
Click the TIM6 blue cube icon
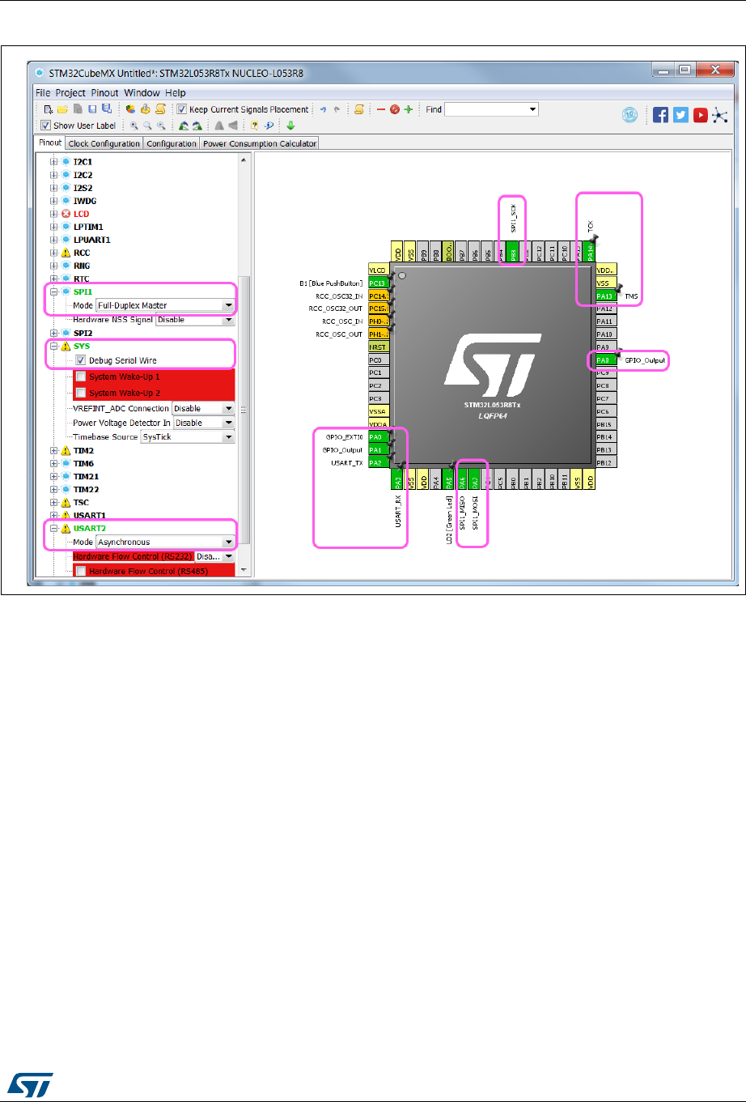click(66, 463)
